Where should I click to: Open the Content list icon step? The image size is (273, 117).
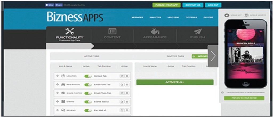pyautogui.click(x=112, y=31)
